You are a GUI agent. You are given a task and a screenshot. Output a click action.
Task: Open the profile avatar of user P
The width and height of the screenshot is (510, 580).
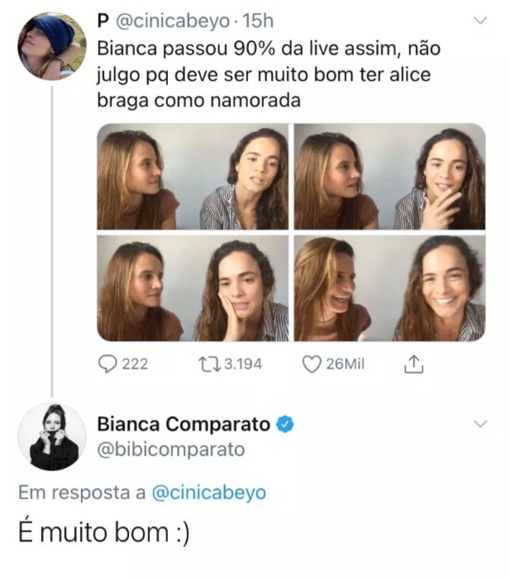pyautogui.click(x=51, y=46)
